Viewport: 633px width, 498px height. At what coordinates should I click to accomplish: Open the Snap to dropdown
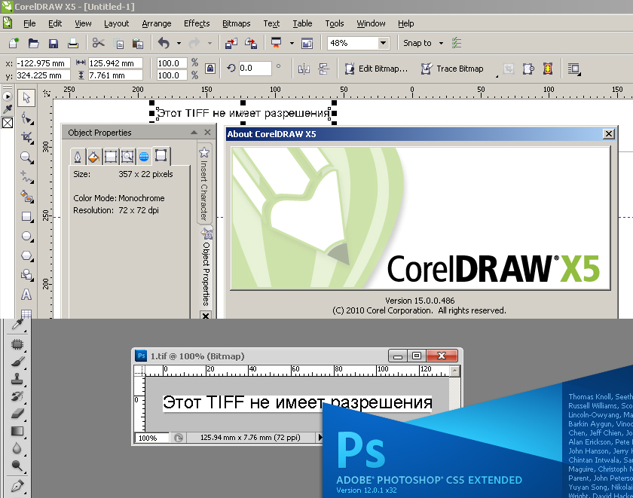pos(442,43)
